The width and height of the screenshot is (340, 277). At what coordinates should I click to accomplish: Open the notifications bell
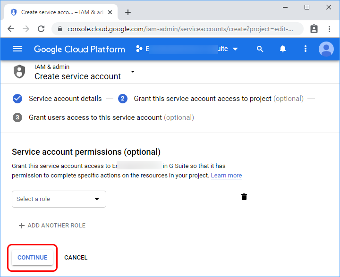[x=282, y=49]
